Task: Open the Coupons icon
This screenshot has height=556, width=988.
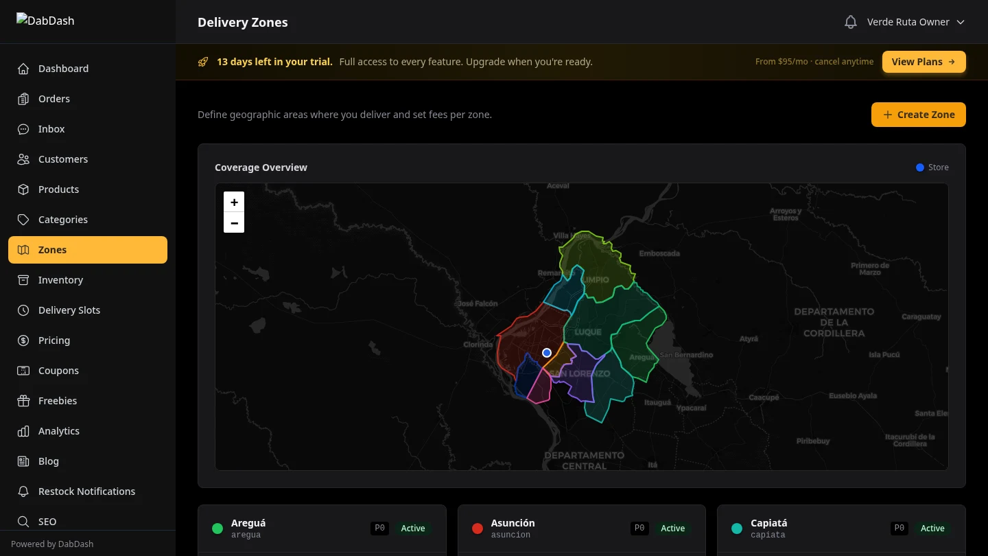Action: click(23, 371)
